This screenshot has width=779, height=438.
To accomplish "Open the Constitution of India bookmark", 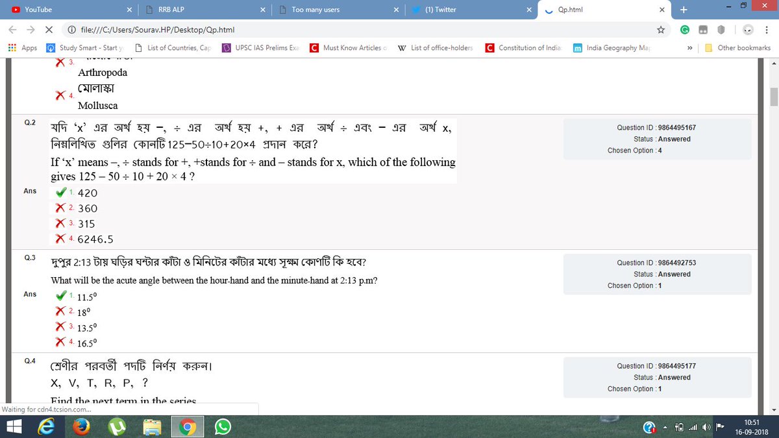I will 523,48.
